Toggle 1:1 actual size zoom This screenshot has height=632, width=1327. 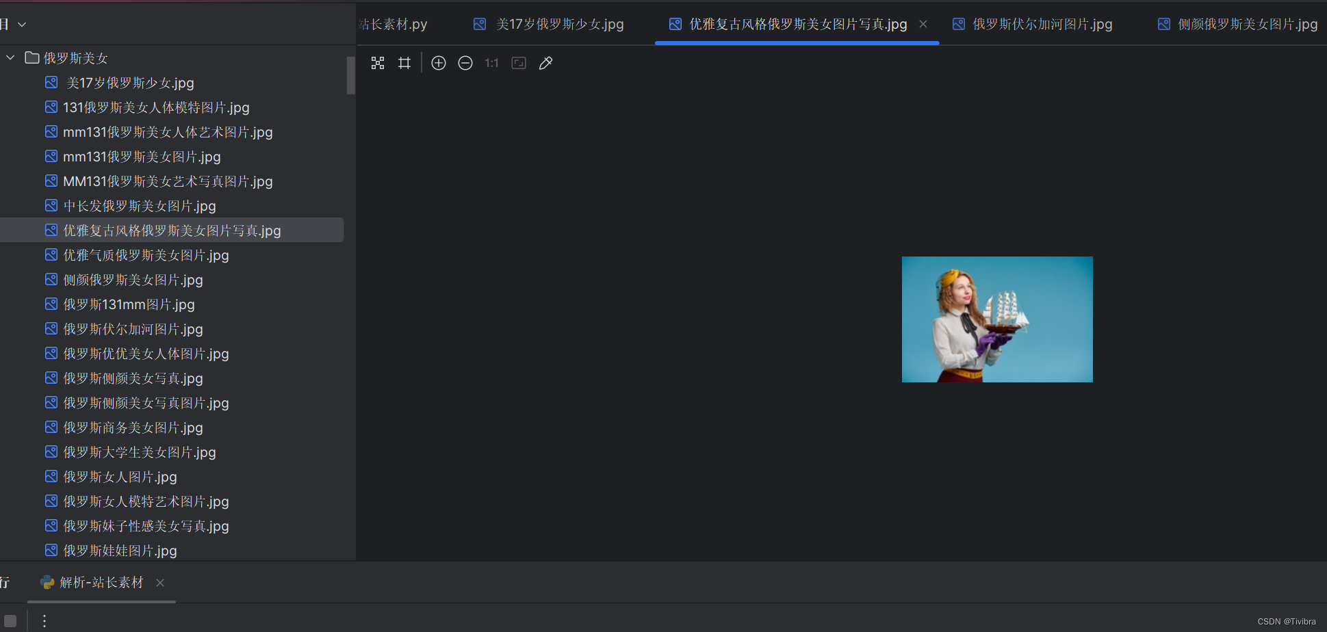click(491, 63)
